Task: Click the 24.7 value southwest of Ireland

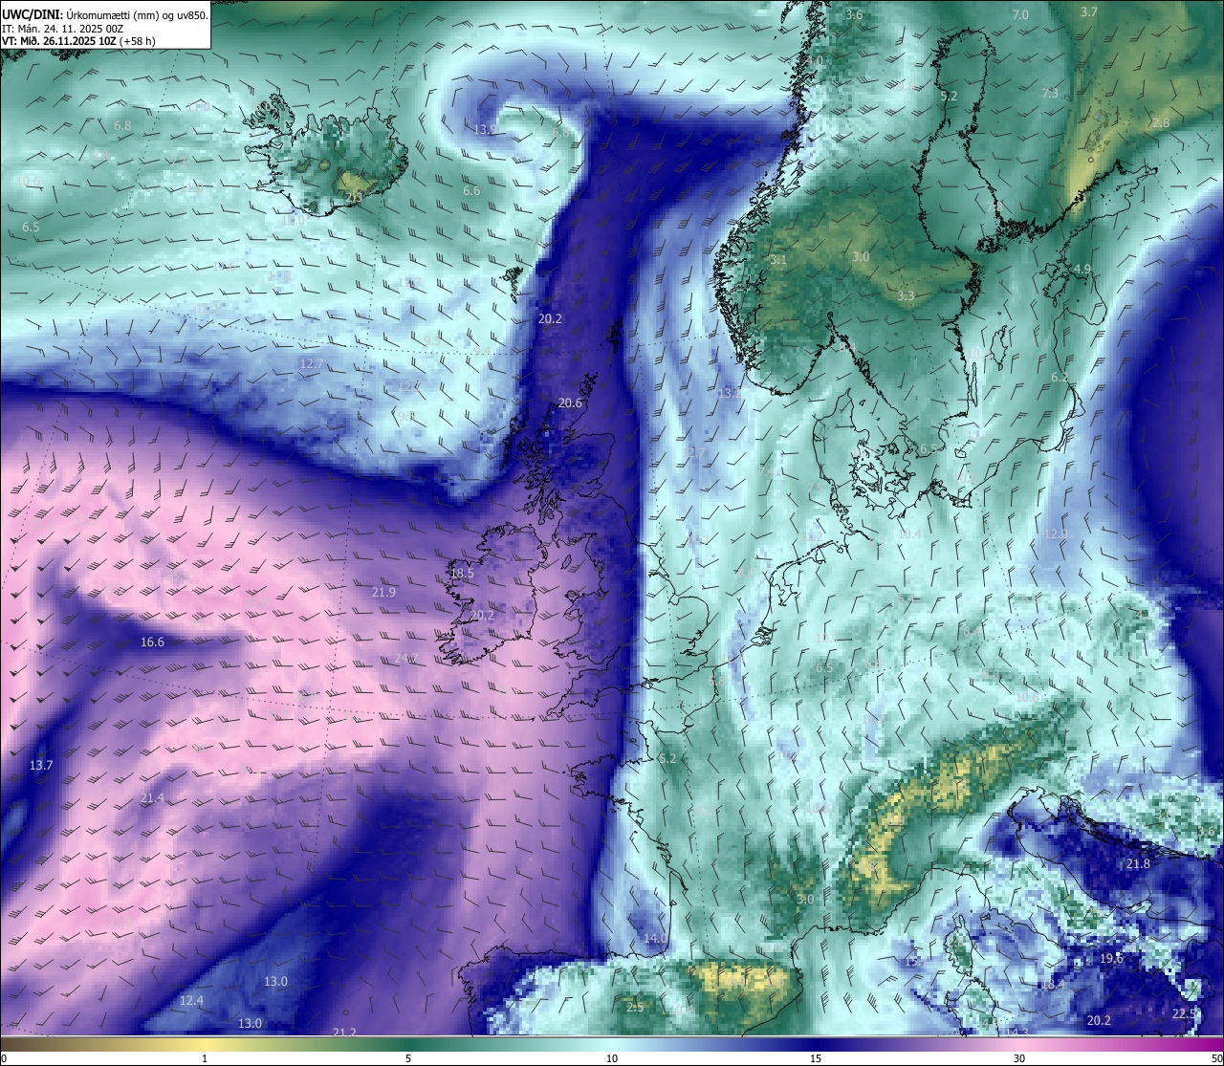Action: [x=406, y=658]
